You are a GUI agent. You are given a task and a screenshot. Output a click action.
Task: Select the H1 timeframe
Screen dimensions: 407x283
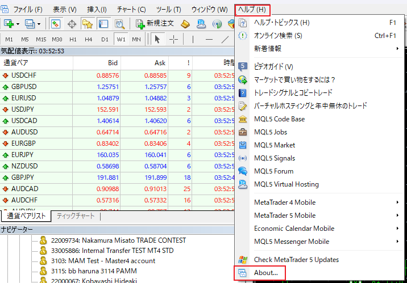pos(73,39)
